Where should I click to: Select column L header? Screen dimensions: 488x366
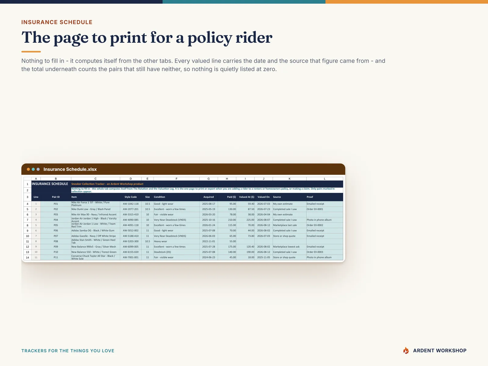click(325, 179)
